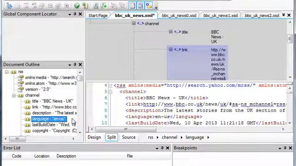
Task: Open Breakpoints panel dropdown menu
Action: [280, 148]
